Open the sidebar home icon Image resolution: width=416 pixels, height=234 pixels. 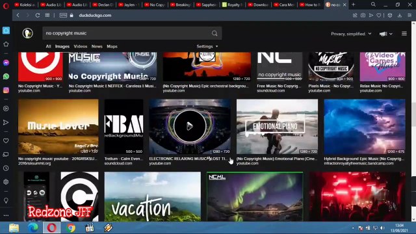[x=6, y=31]
